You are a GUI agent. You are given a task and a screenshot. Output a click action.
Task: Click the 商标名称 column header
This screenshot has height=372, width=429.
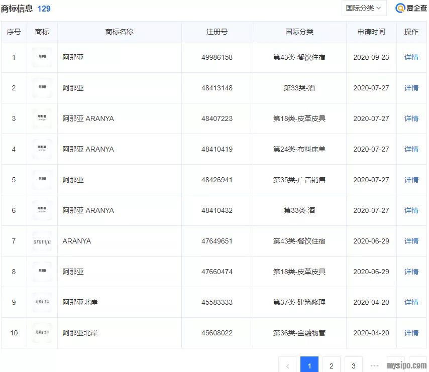click(120, 32)
